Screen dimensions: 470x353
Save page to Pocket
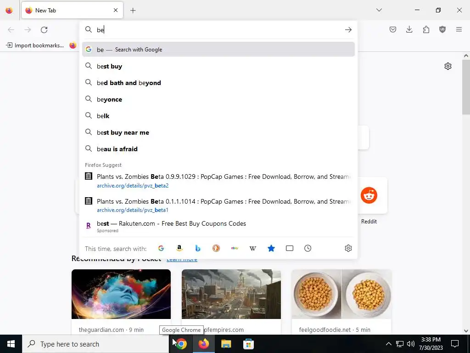[393, 29]
